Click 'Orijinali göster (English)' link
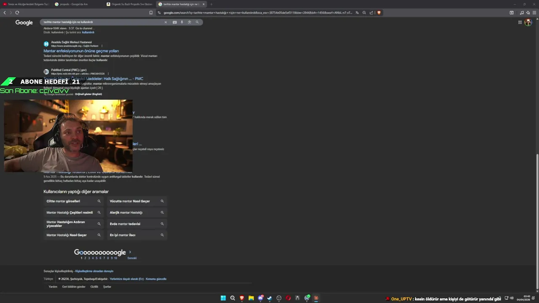This screenshot has width=539, height=303. (88, 94)
